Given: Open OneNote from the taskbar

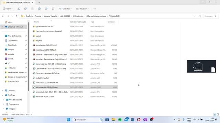Looking at the screenshot, I should click(x=145, y=120).
